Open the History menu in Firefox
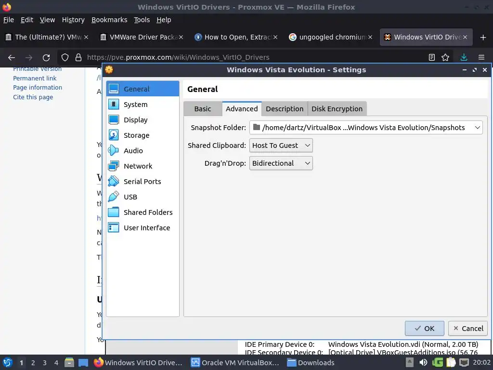The height and width of the screenshot is (370, 493). click(x=73, y=20)
